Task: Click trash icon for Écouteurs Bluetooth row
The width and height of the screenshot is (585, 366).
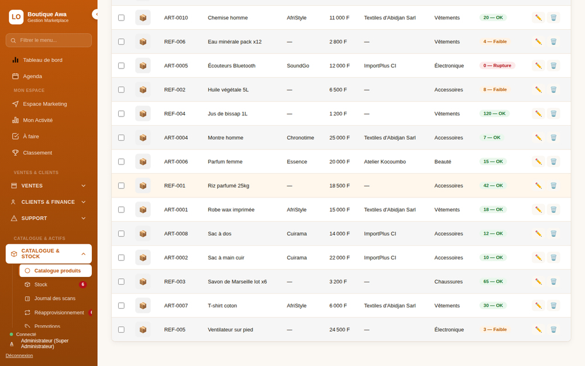Action: pos(553,66)
